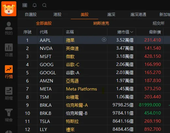Click the 台積電 stock name
170x133 pixels.
tap(72, 97)
